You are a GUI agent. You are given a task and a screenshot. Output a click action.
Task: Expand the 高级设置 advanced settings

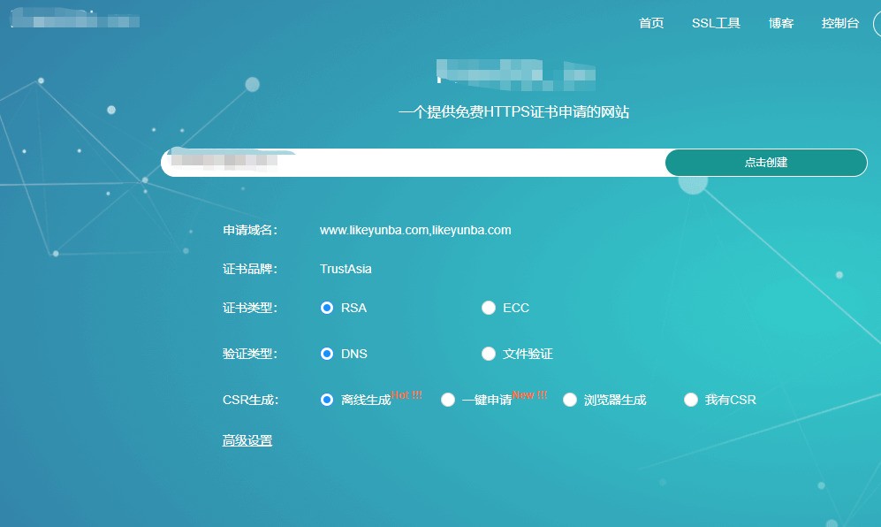pos(247,439)
